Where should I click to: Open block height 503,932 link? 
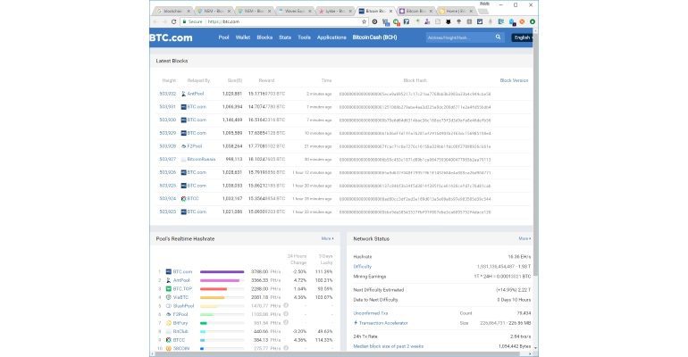coord(167,93)
